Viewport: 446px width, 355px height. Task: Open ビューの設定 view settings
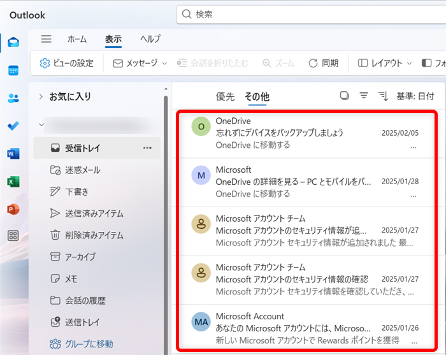click(66, 63)
